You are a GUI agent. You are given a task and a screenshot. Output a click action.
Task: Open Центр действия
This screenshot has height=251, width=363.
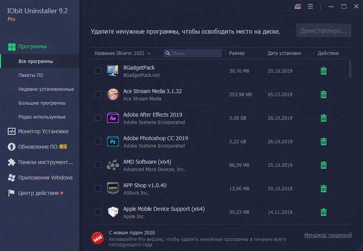click(x=38, y=193)
